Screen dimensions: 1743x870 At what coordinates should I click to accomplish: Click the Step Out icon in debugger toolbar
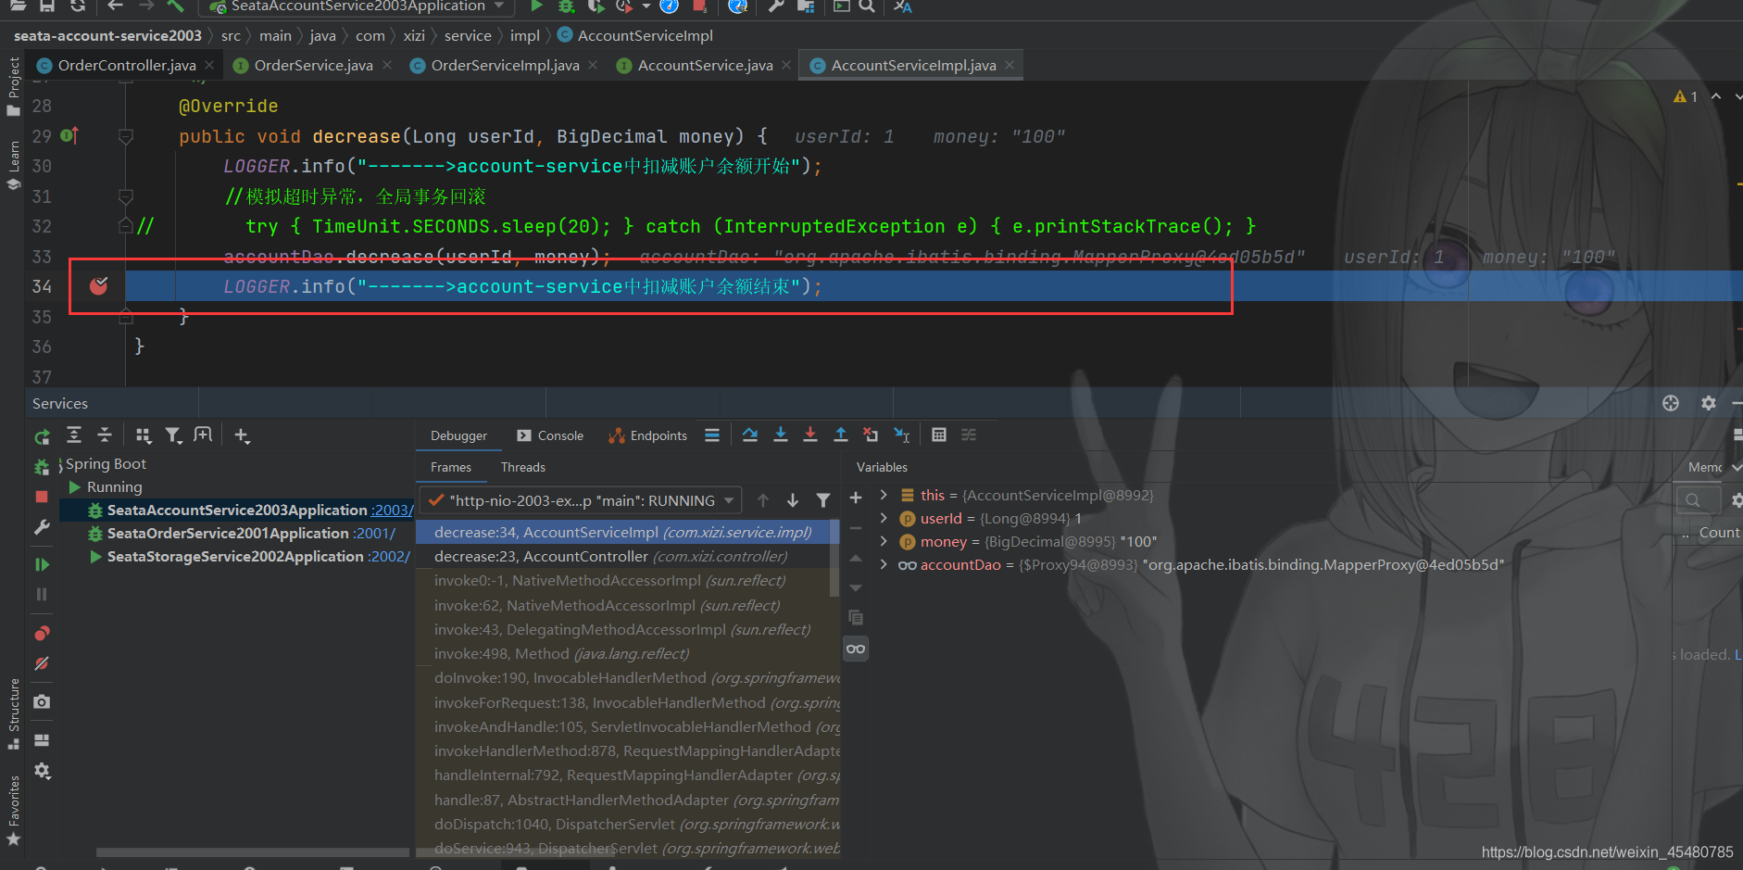(x=841, y=435)
